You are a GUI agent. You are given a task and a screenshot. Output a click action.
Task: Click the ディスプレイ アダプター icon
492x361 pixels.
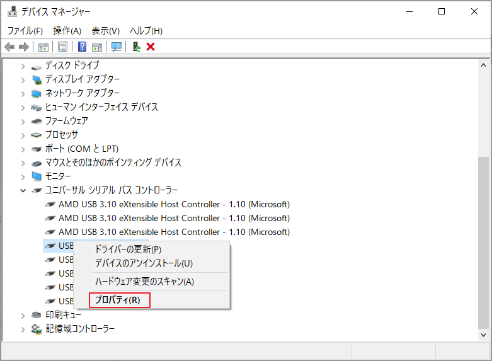coord(37,80)
